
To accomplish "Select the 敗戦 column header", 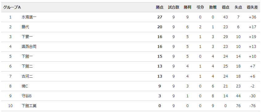I will pyautogui.click(x=213, y=7).
